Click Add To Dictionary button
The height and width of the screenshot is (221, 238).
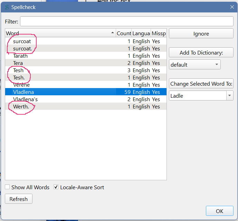click(x=201, y=53)
